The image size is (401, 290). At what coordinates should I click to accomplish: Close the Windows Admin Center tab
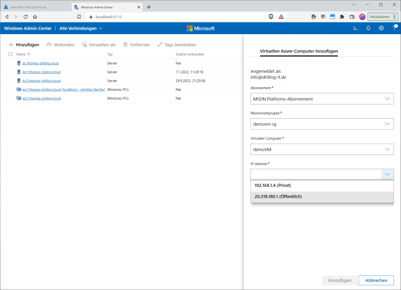tap(139, 7)
